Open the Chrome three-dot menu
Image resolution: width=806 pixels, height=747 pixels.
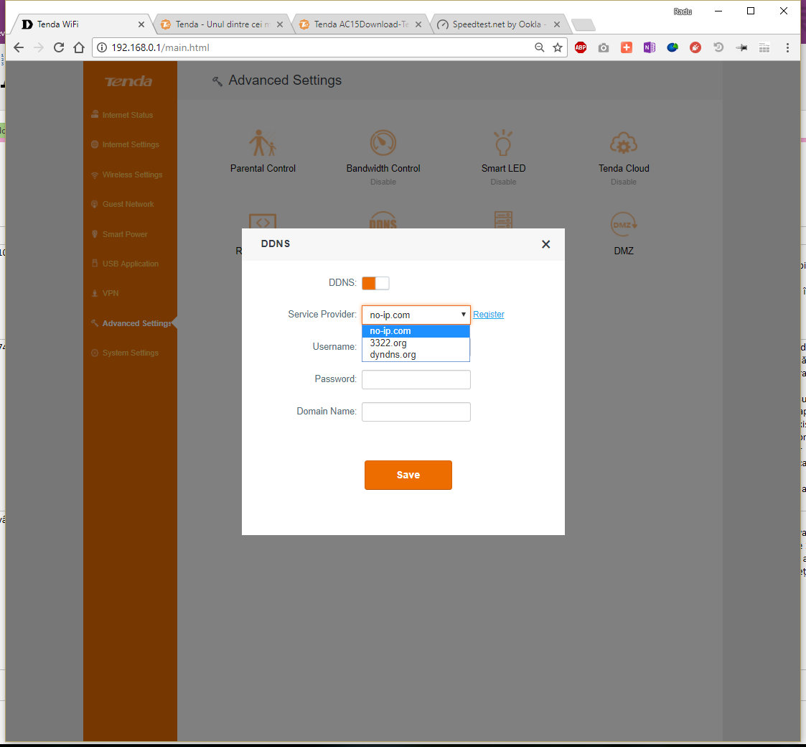point(787,47)
